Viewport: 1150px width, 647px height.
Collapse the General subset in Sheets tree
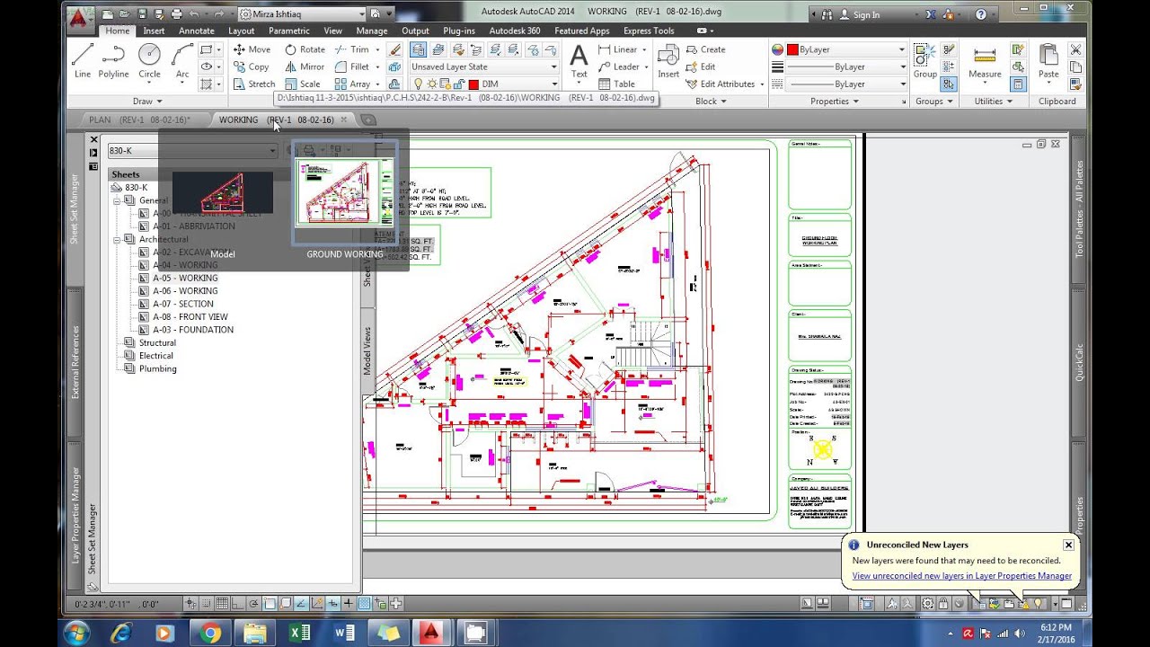117,200
